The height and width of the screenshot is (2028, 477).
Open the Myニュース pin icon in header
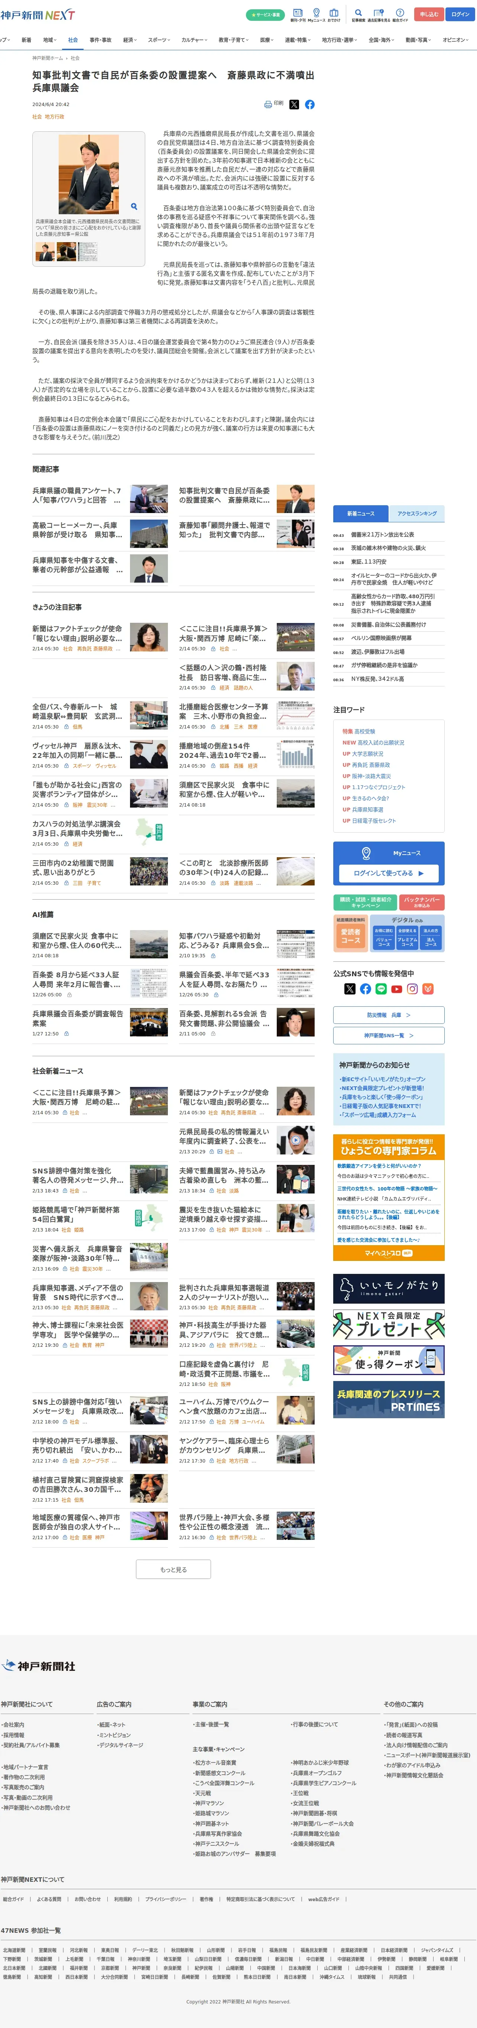pos(316,14)
